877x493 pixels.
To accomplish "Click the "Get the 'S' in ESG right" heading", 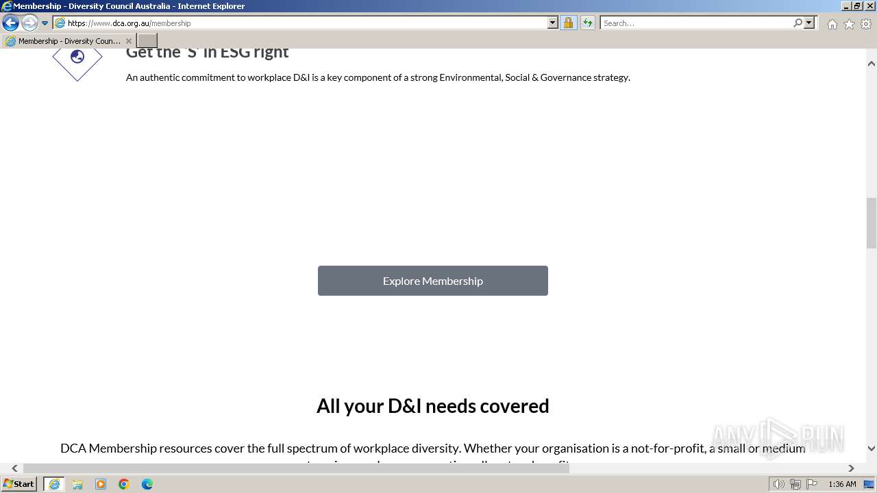I will (208, 53).
